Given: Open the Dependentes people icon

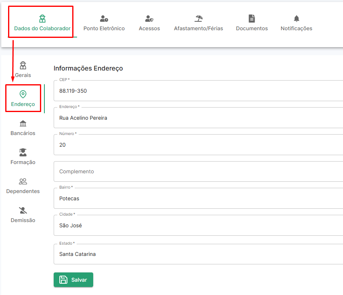Looking at the screenshot, I should pos(23,181).
